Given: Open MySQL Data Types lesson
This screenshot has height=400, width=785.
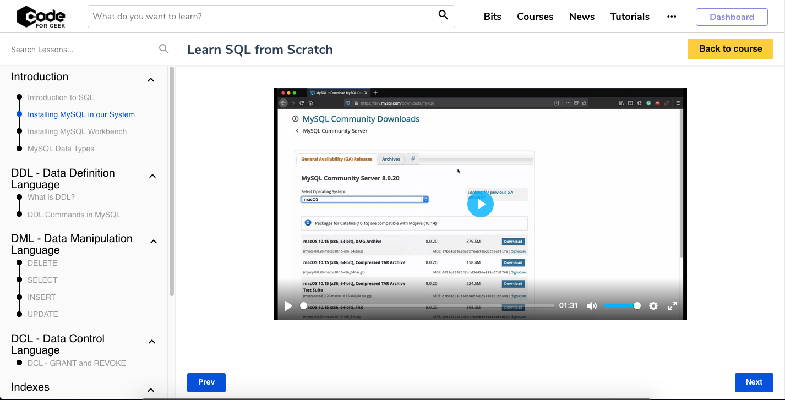Looking at the screenshot, I should tap(61, 149).
